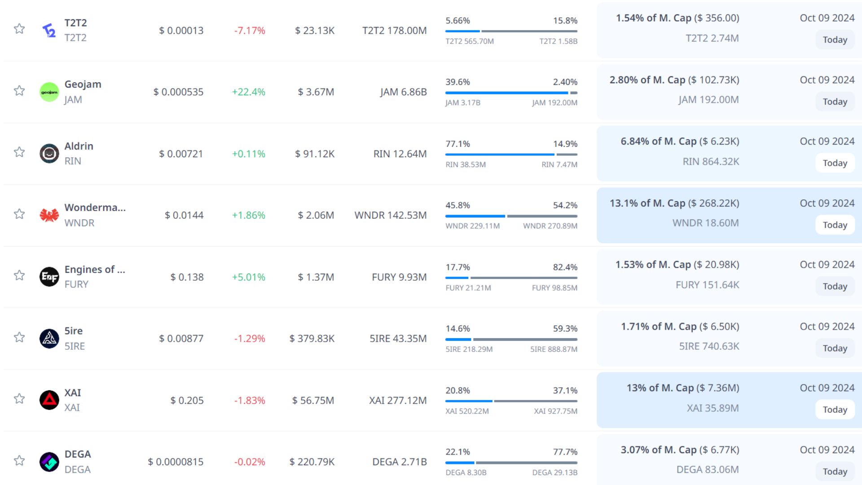Toggle favorite star for XAI row
862x485 pixels.
[19, 399]
